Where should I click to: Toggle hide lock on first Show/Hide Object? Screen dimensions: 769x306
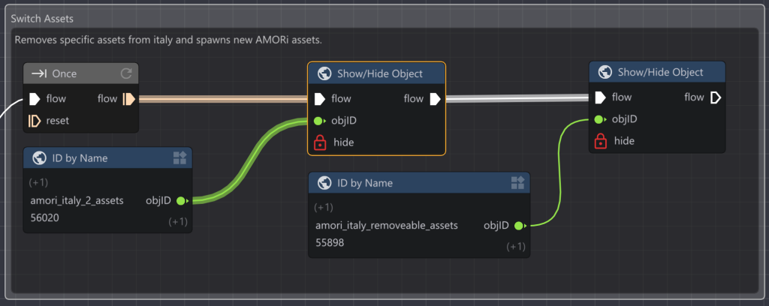[x=318, y=142]
